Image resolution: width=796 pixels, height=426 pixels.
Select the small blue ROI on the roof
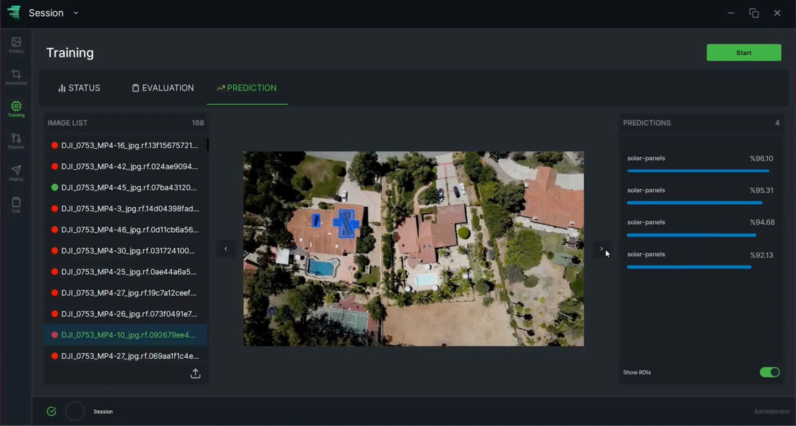tap(315, 220)
